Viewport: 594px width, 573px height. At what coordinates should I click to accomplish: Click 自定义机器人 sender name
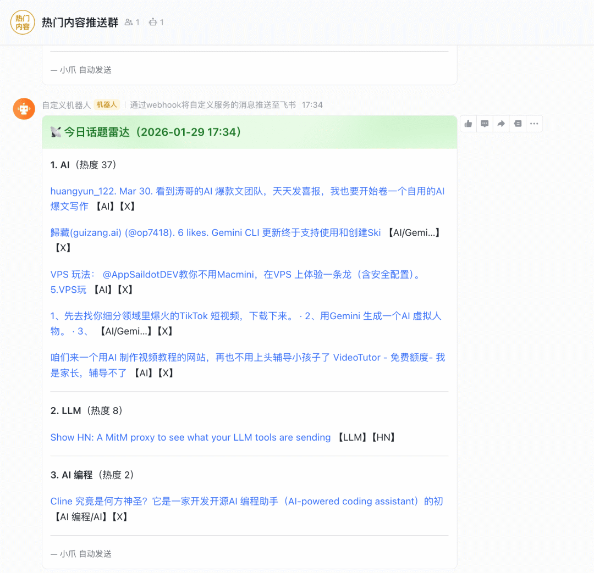tap(66, 105)
